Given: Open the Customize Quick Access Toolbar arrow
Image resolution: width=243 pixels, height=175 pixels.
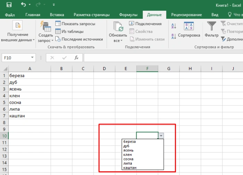Looking at the screenshot, I should (54, 5).
